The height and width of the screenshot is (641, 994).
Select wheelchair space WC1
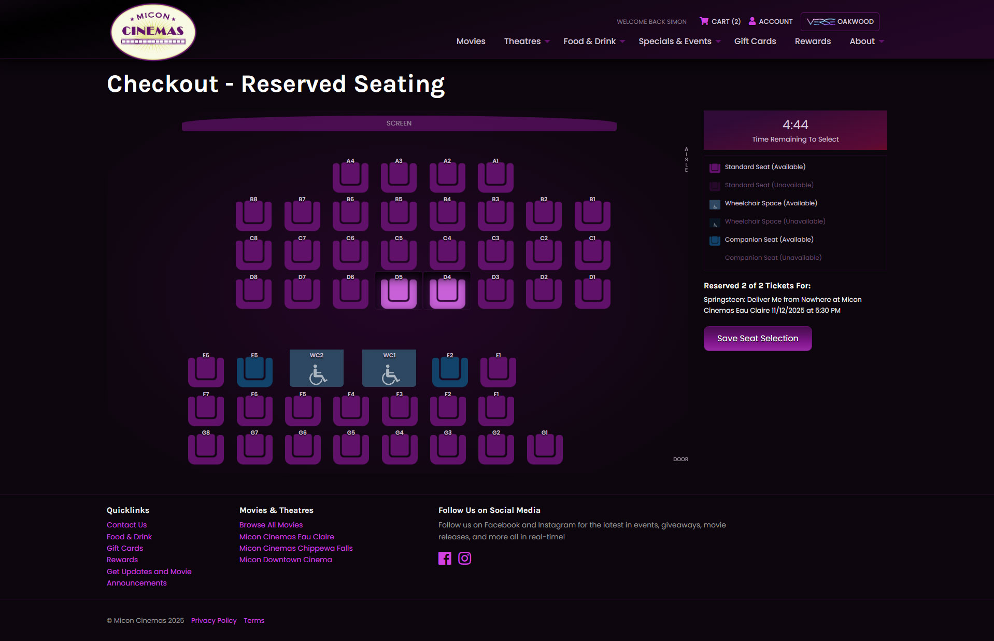(x=389, y=369)
